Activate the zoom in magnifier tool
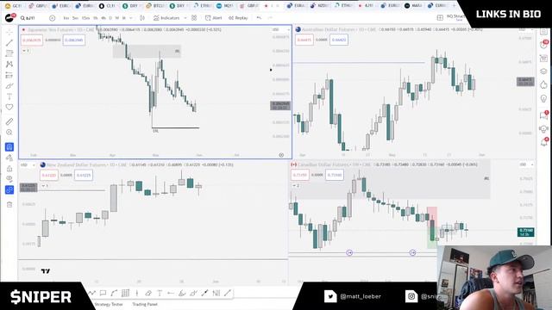This screenshot has height=310, width=552. pos(9,132)
